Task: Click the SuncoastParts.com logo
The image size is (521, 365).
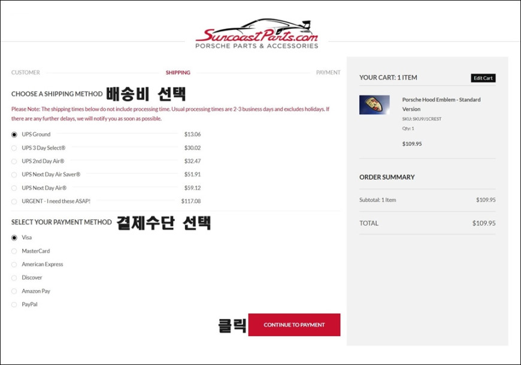Action: [x=256, y=34]
